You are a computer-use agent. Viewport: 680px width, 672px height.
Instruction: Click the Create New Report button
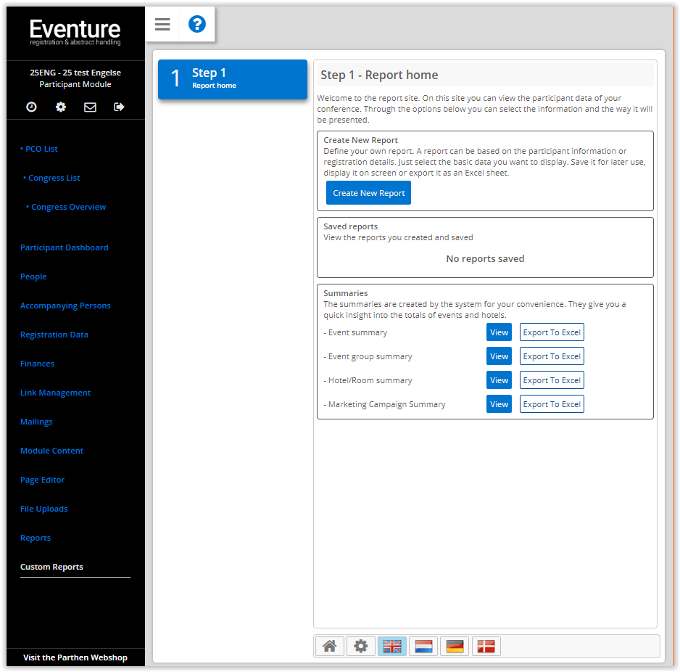click(368, 192)
